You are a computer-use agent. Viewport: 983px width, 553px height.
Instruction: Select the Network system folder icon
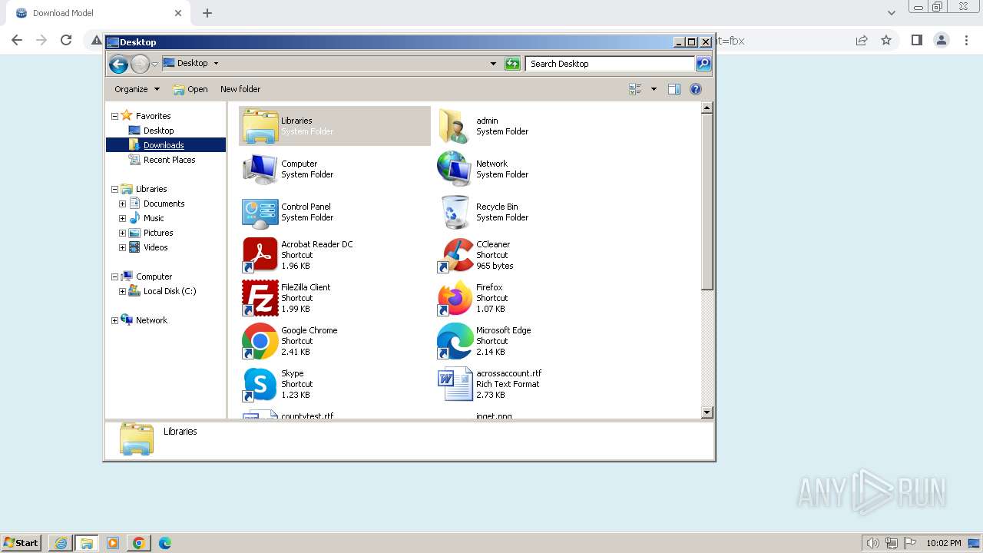point(455,169)
